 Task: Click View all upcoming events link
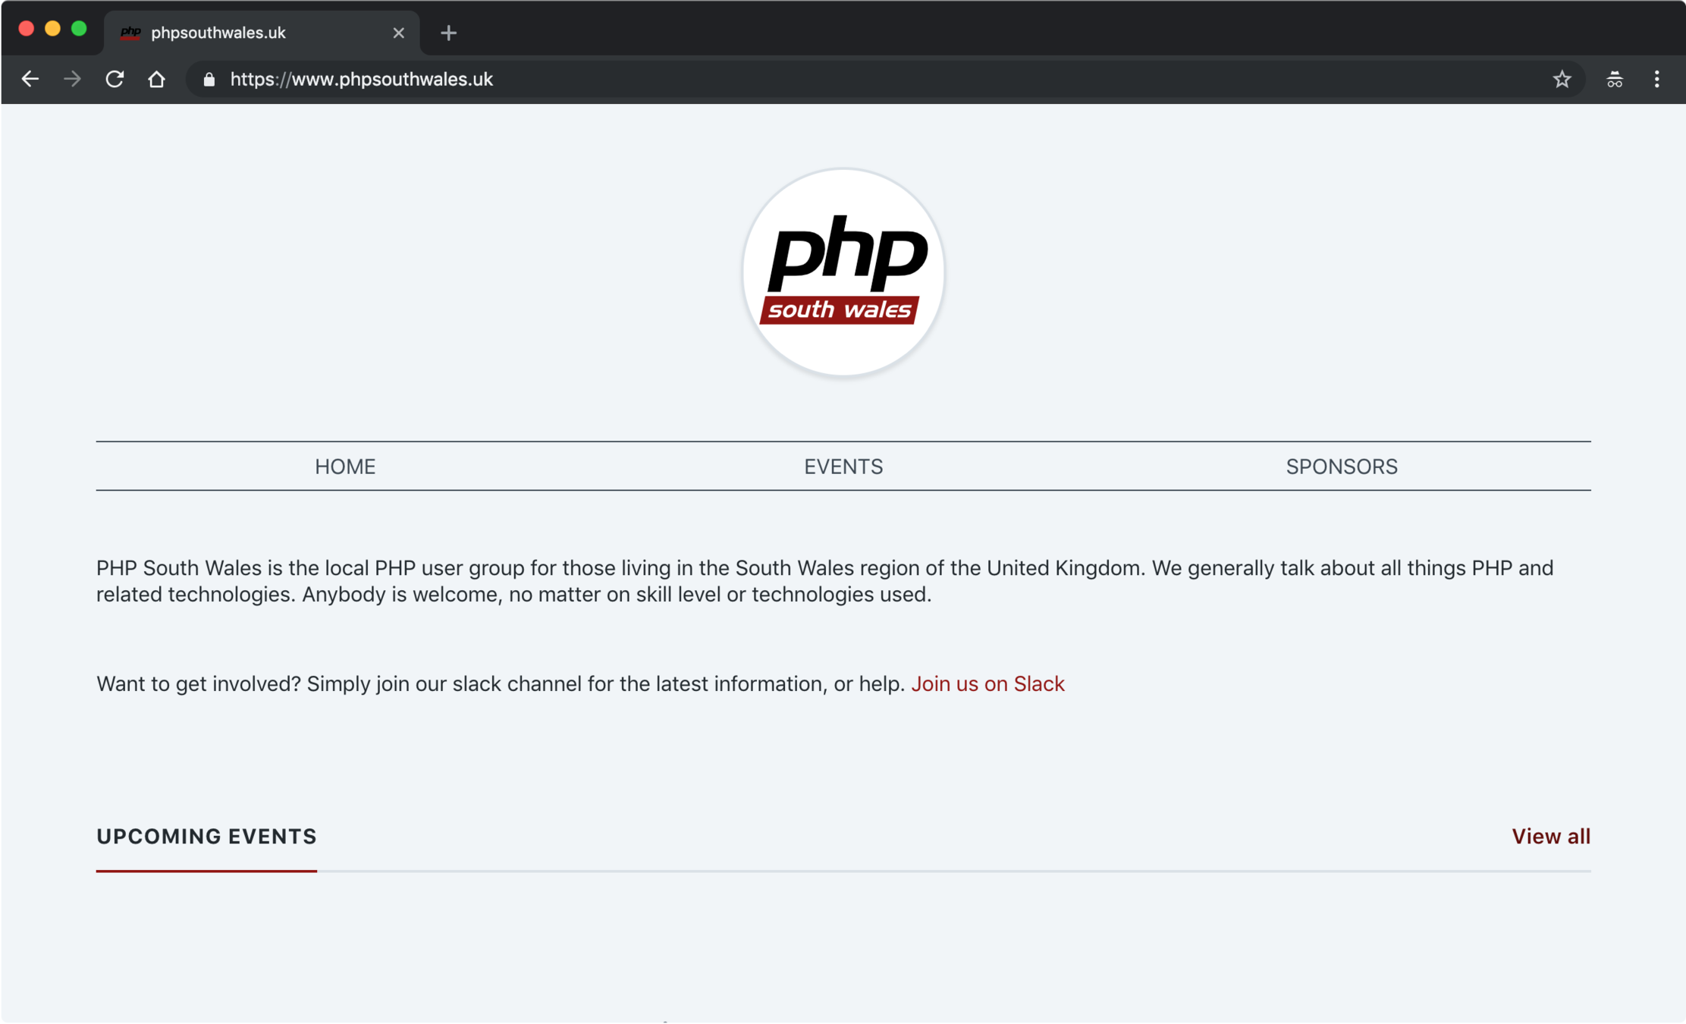[x=1550, y=836]
